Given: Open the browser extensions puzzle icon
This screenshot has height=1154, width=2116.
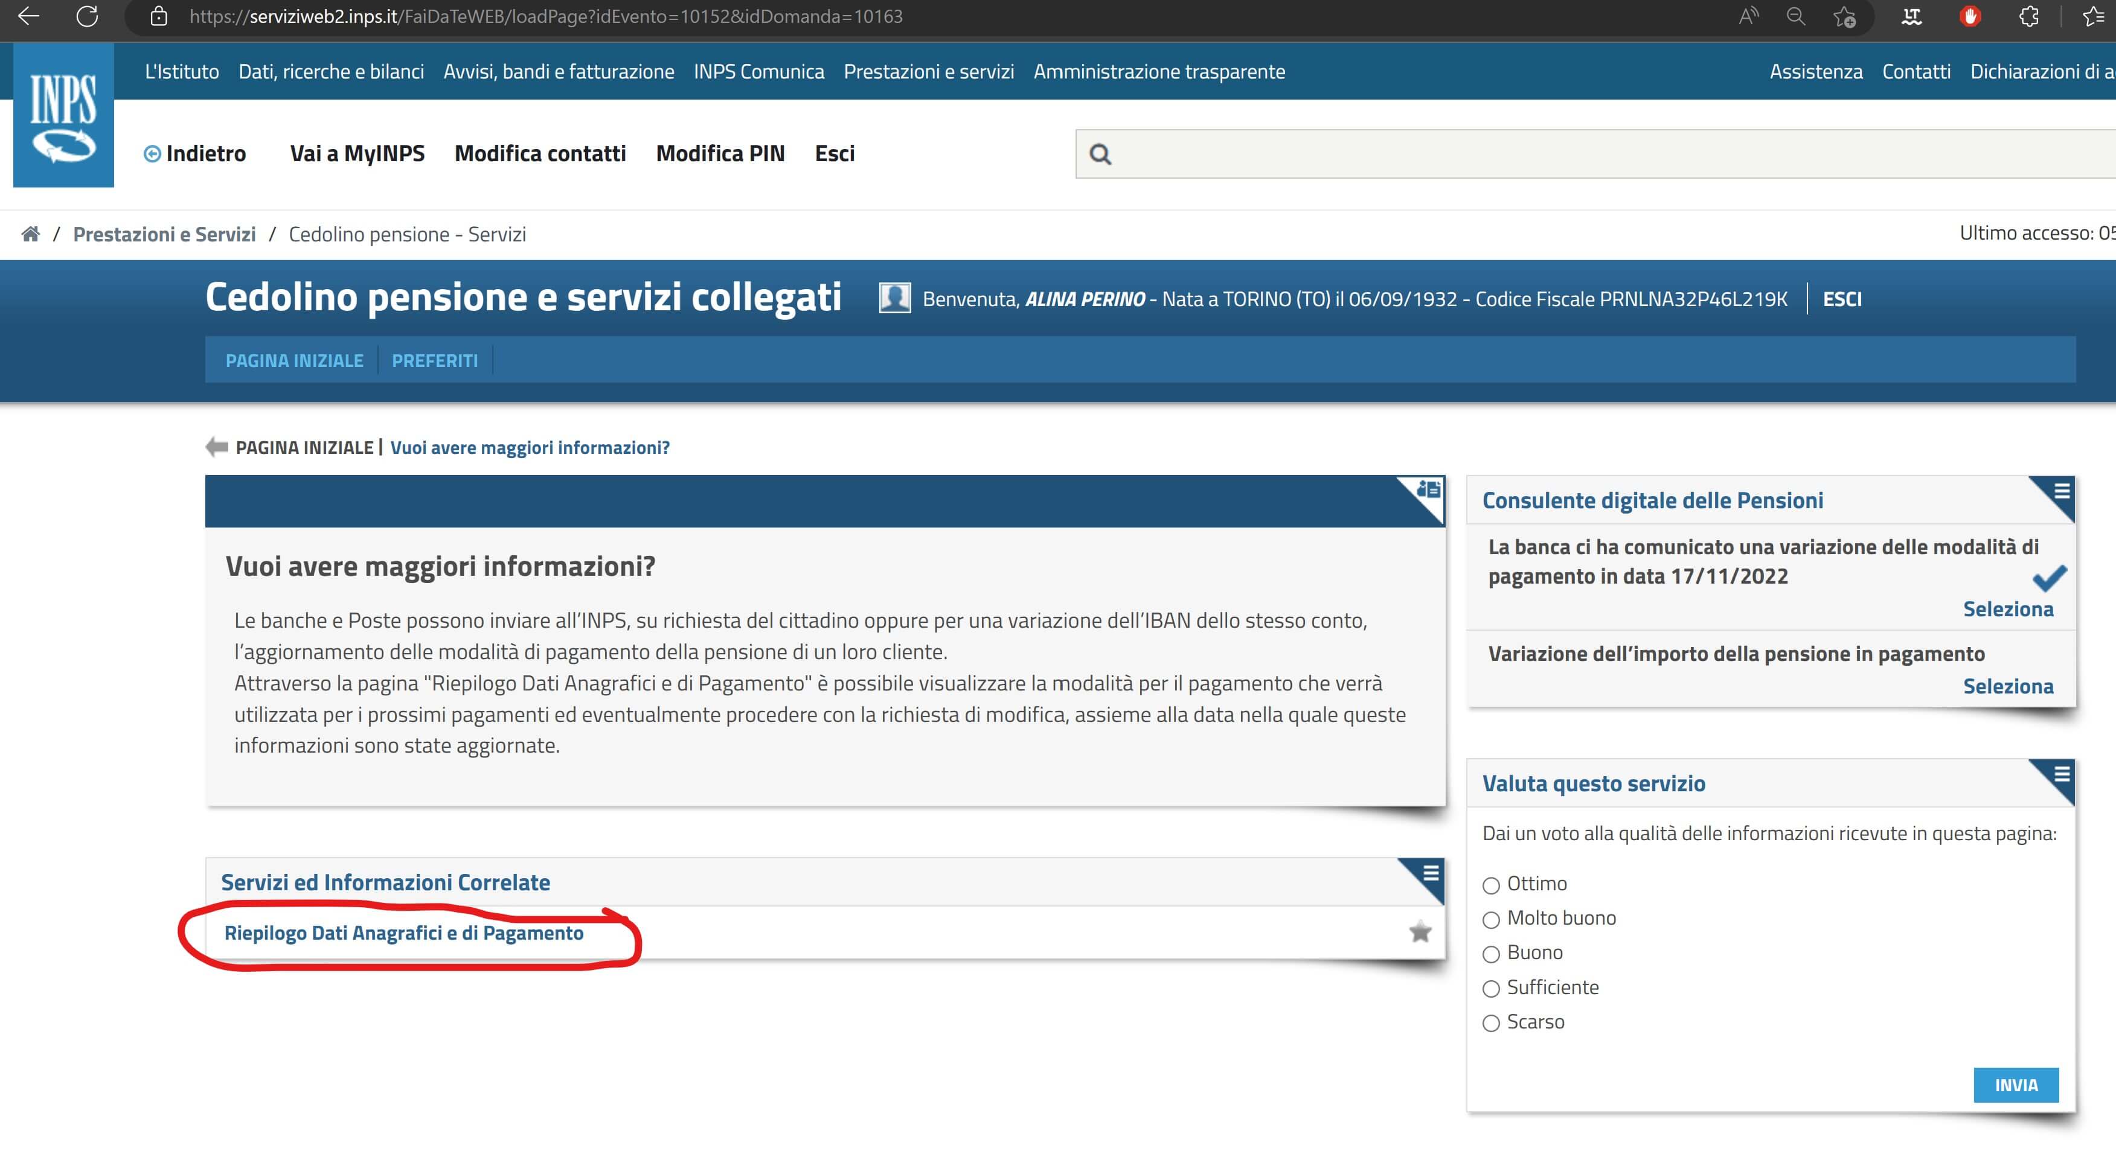Looking at the screenshot, I should [2028, 16].
